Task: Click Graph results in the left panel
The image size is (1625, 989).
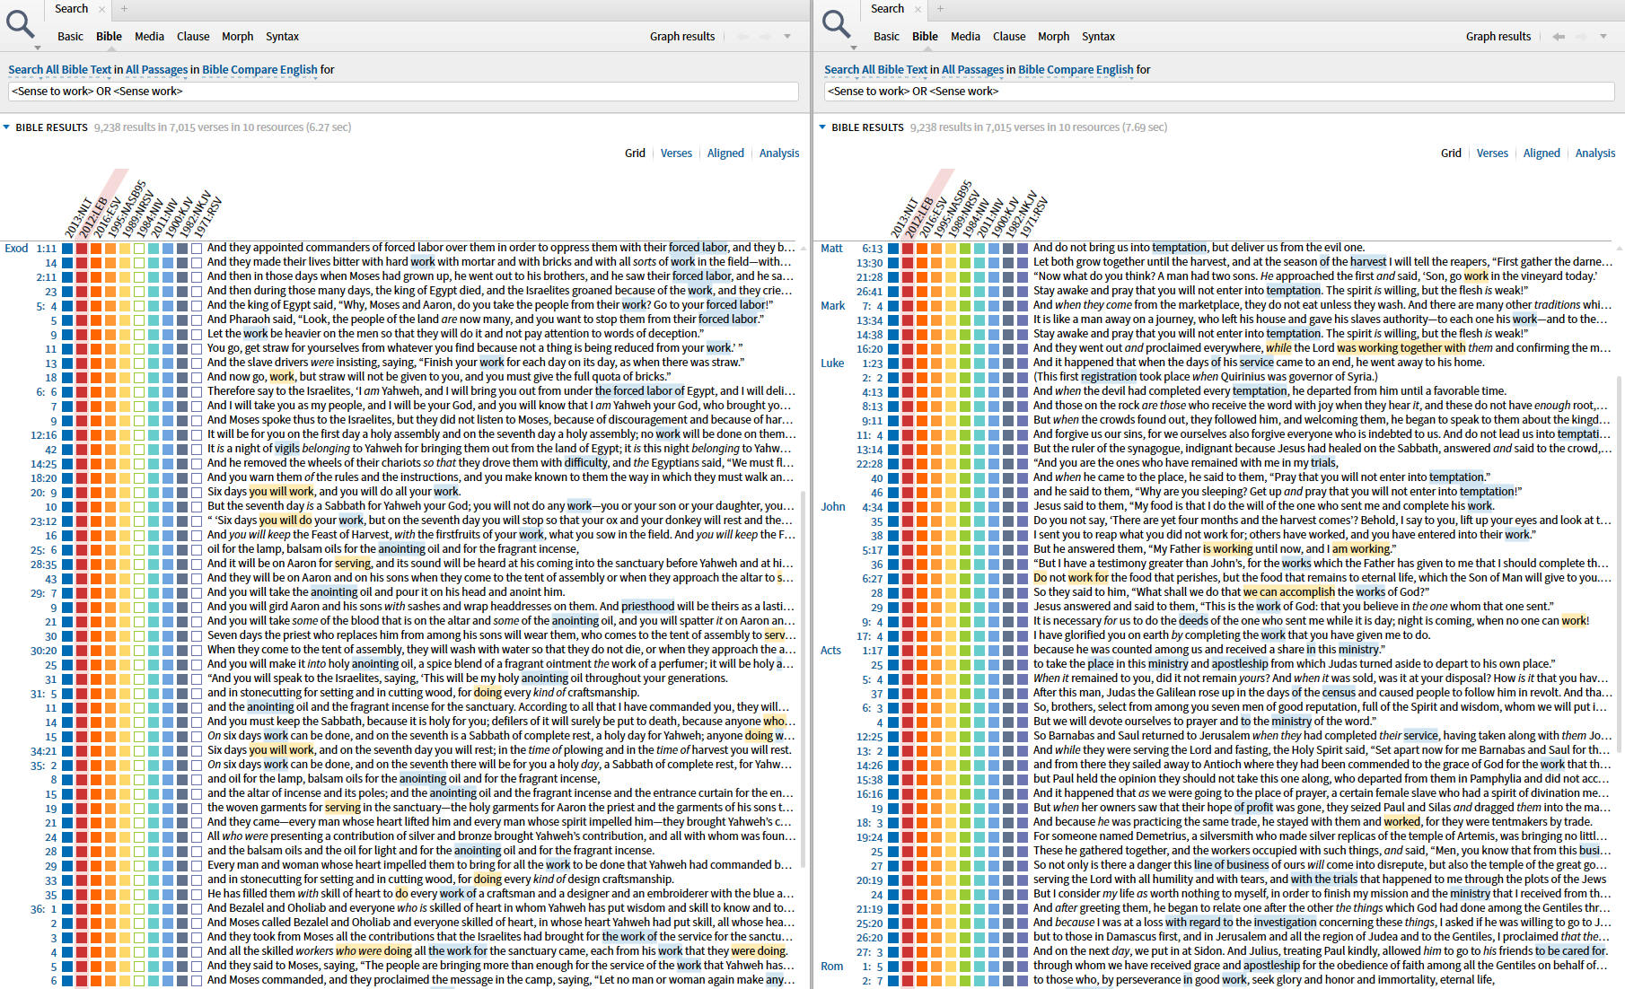Action: click(x=682, y=37)
